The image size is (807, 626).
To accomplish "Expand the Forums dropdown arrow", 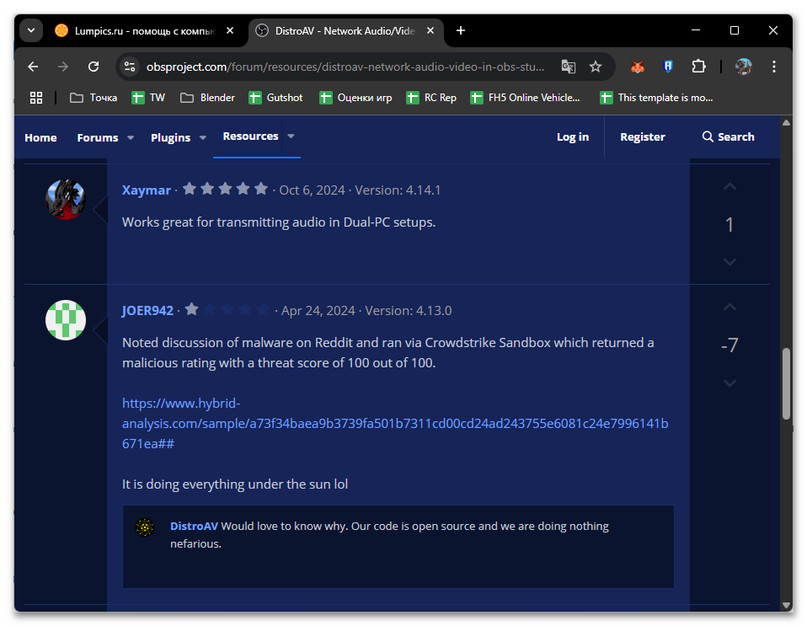I will [x=131, y=138].
